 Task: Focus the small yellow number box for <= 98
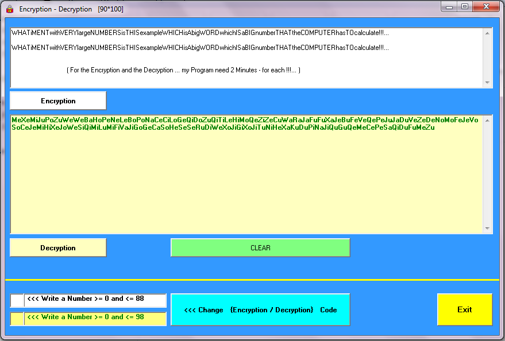pos(17,319)
